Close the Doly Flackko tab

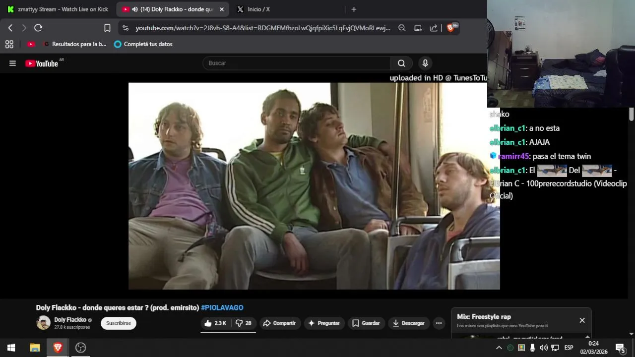(x=221, y=9)
